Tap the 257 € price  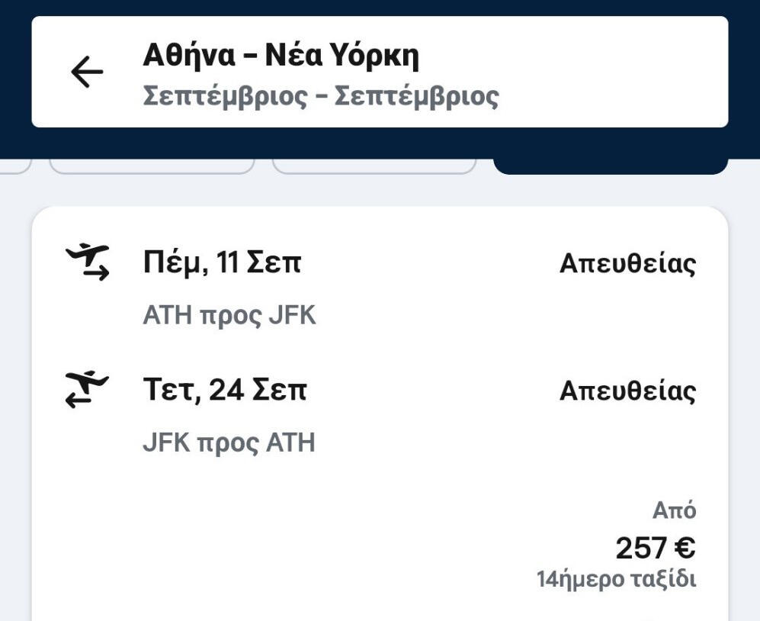click(x=655, y=548)
